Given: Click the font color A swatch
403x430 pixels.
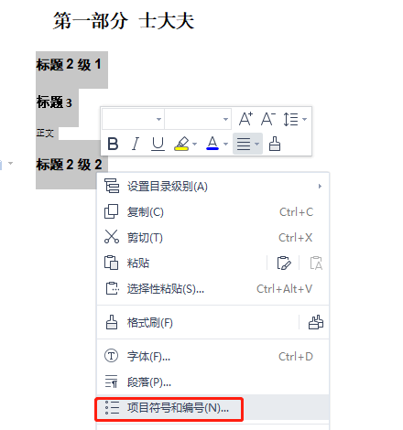Looking at the screenshot, I should (x=212, y=144).
